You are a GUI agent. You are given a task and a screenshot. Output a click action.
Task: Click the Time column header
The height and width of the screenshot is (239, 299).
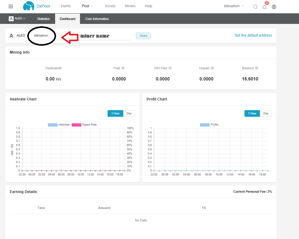point(41,208)
